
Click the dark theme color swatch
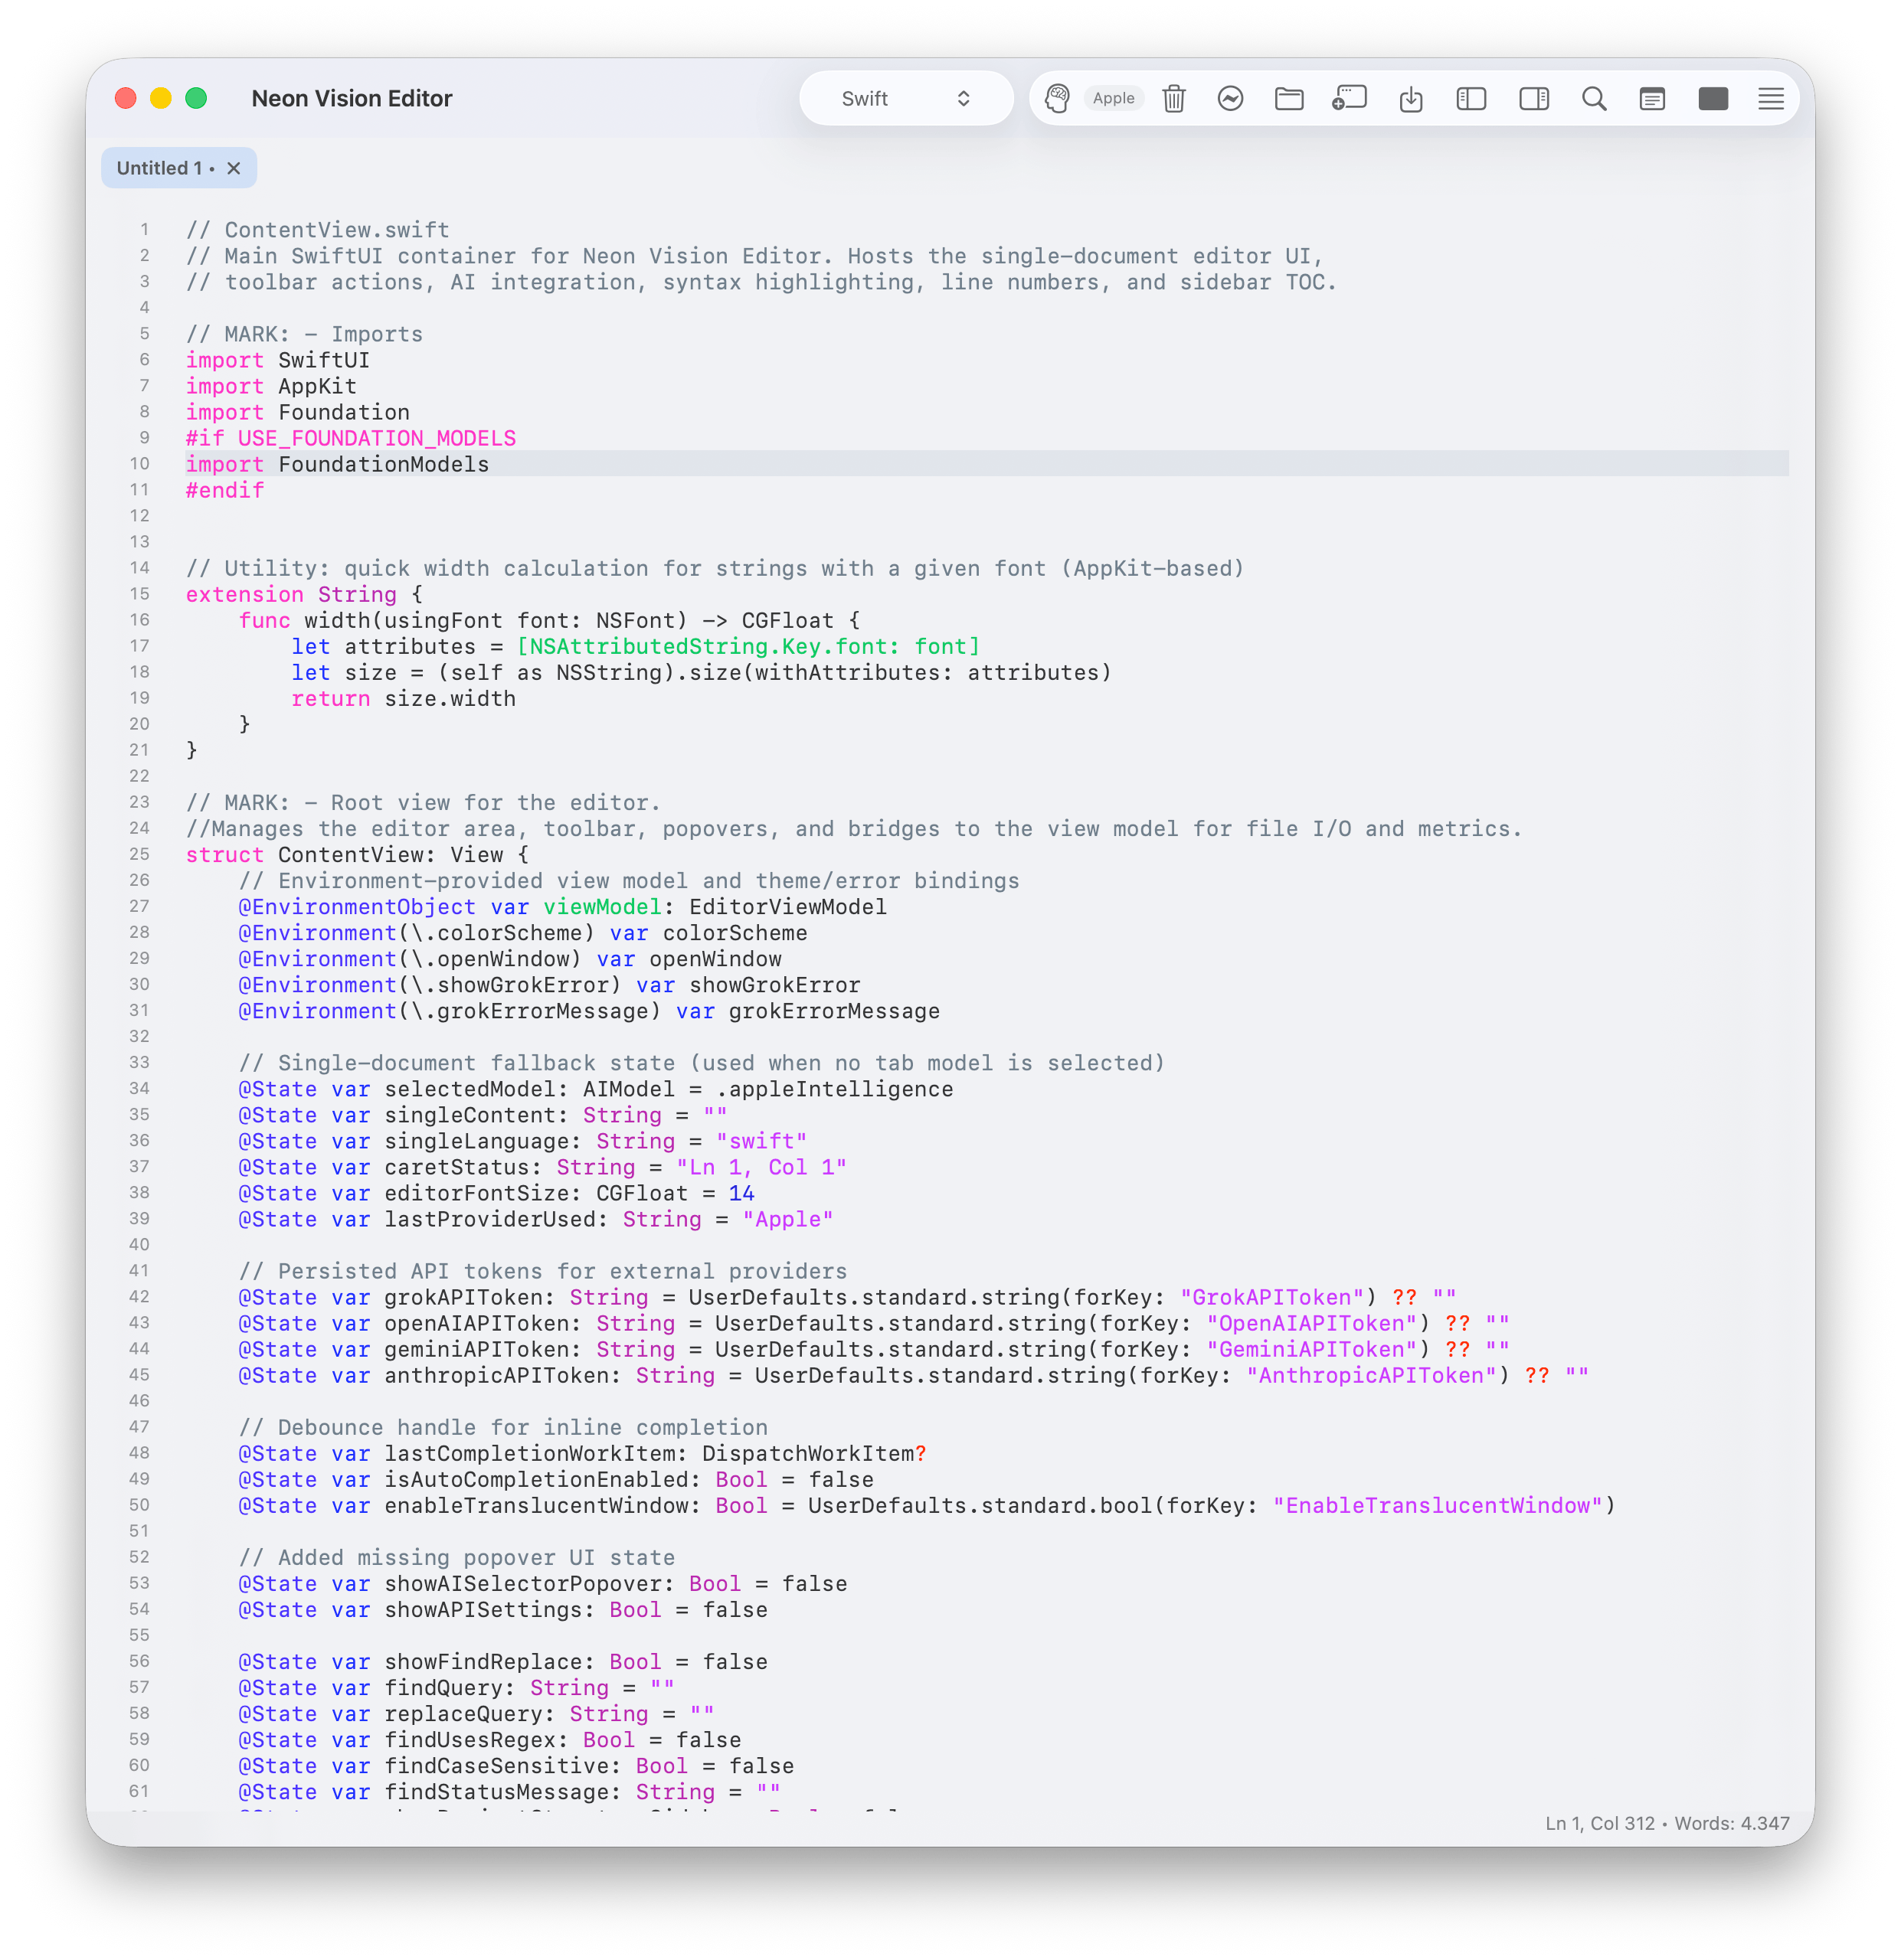click(1713, 98)
